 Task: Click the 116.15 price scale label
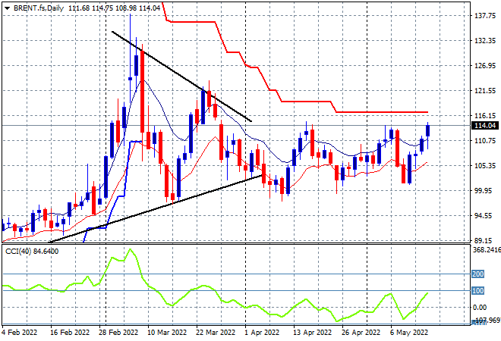tap(485, 116)
